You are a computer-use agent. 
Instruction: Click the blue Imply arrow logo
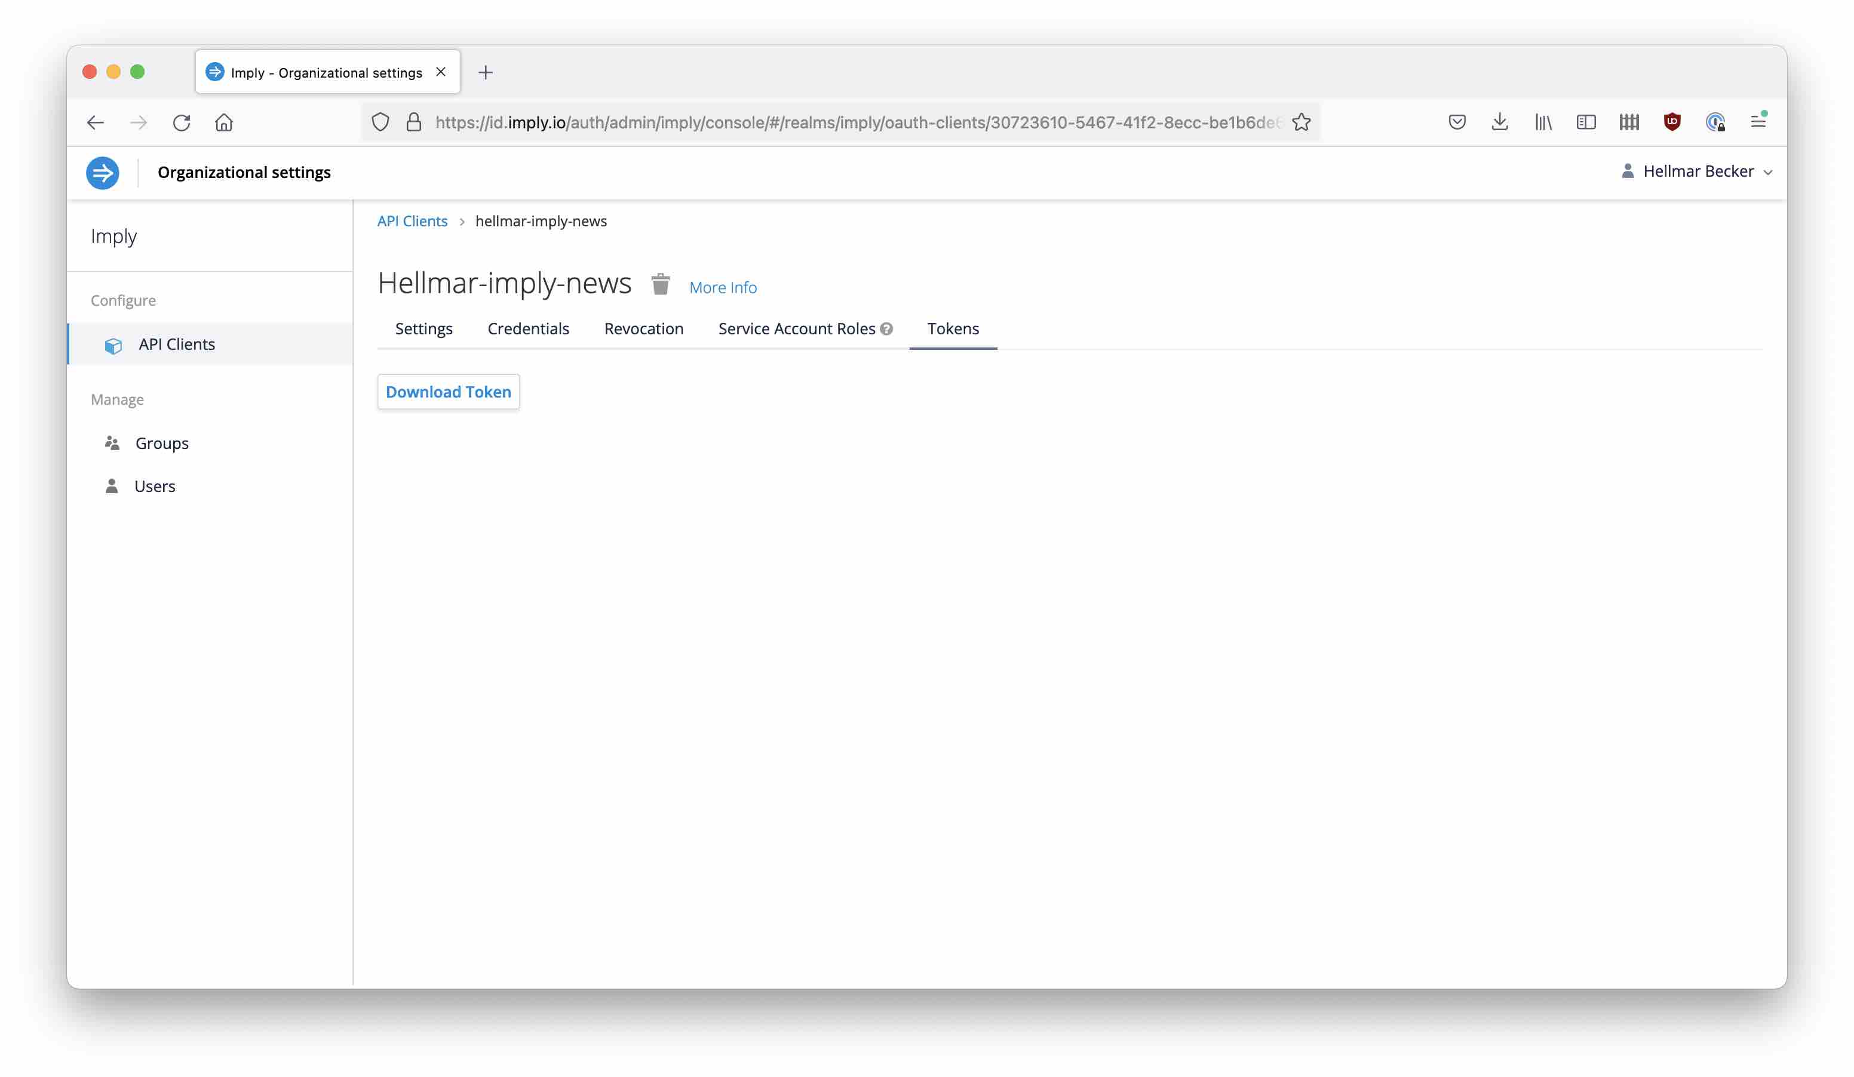[102, 172]
